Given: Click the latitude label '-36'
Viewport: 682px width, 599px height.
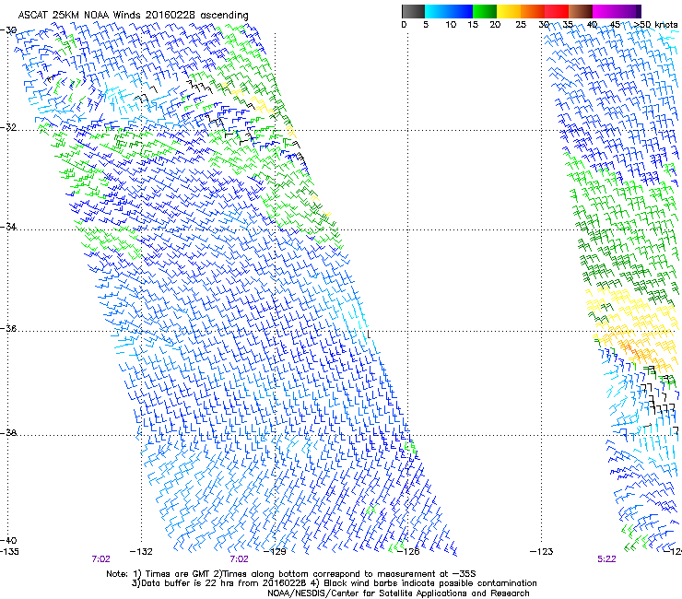Looking at the screenshot, I should click(8, 328).
